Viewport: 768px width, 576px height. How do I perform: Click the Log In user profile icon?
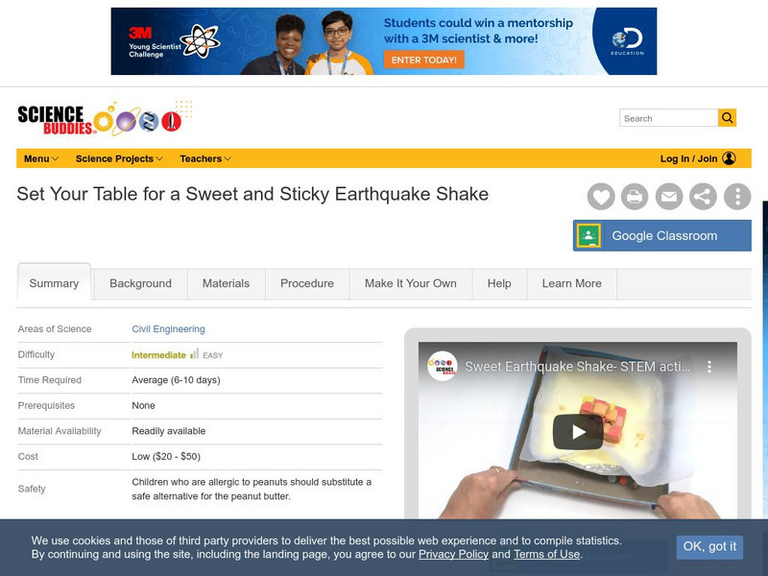[x=729, y=158]
